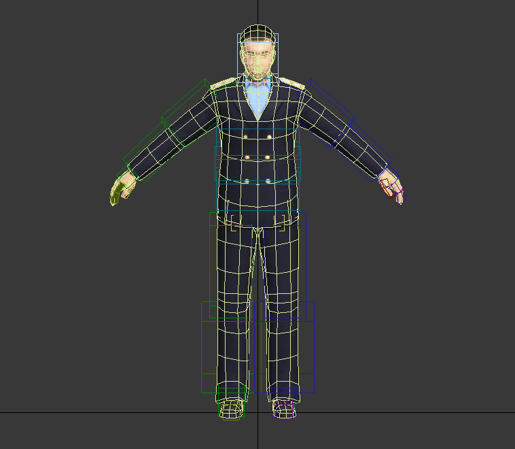
Task: Select the epaulette beside the blue arm bone
Action: click(292, 84)
